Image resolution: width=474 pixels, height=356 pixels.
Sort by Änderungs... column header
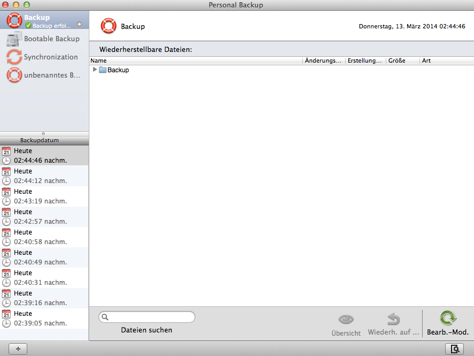pos(324,60)
